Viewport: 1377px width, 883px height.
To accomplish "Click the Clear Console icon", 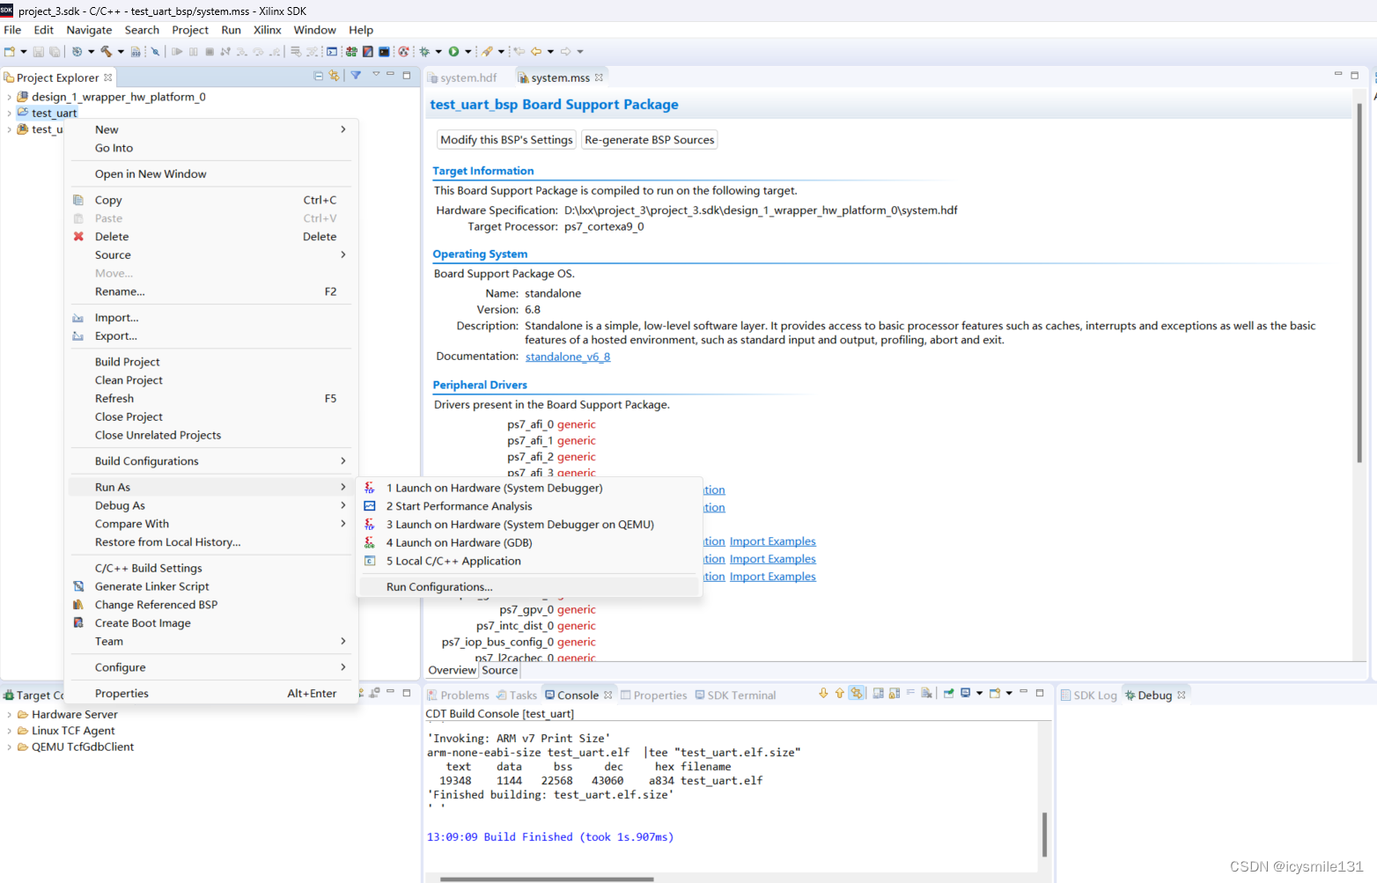I will (x=926, y=694).
